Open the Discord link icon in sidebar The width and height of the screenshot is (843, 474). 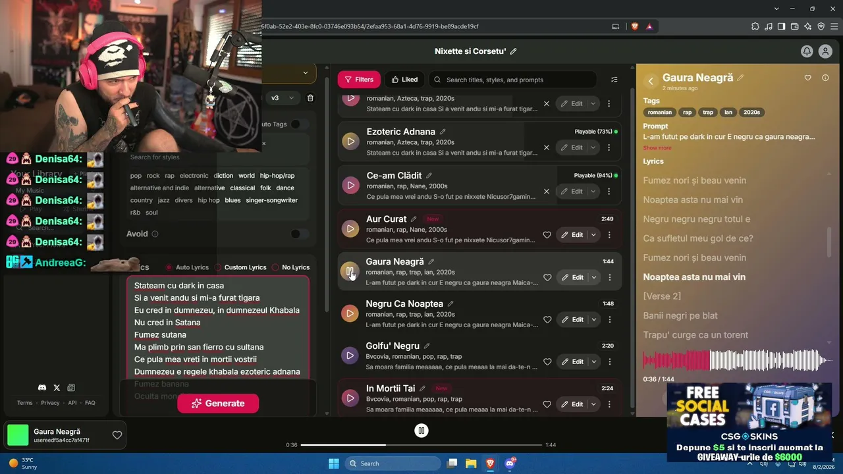point(42,388)
